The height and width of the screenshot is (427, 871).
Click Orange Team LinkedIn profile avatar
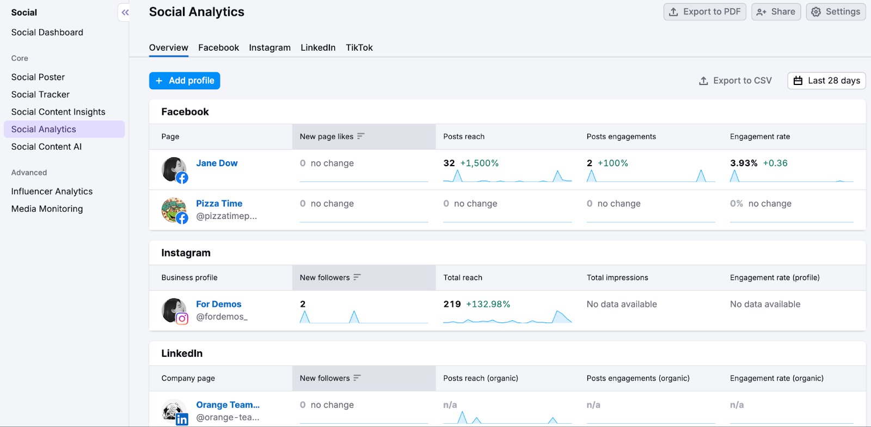click(x=174, y=412)
